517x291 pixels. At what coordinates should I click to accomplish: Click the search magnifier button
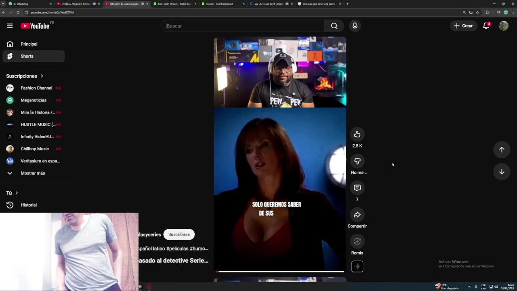(x=334, y=26)
